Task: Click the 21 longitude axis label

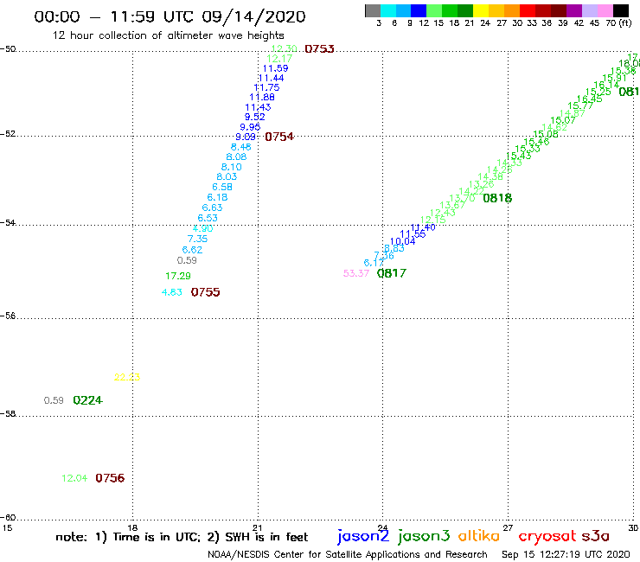Action: (x=257, y=527)
